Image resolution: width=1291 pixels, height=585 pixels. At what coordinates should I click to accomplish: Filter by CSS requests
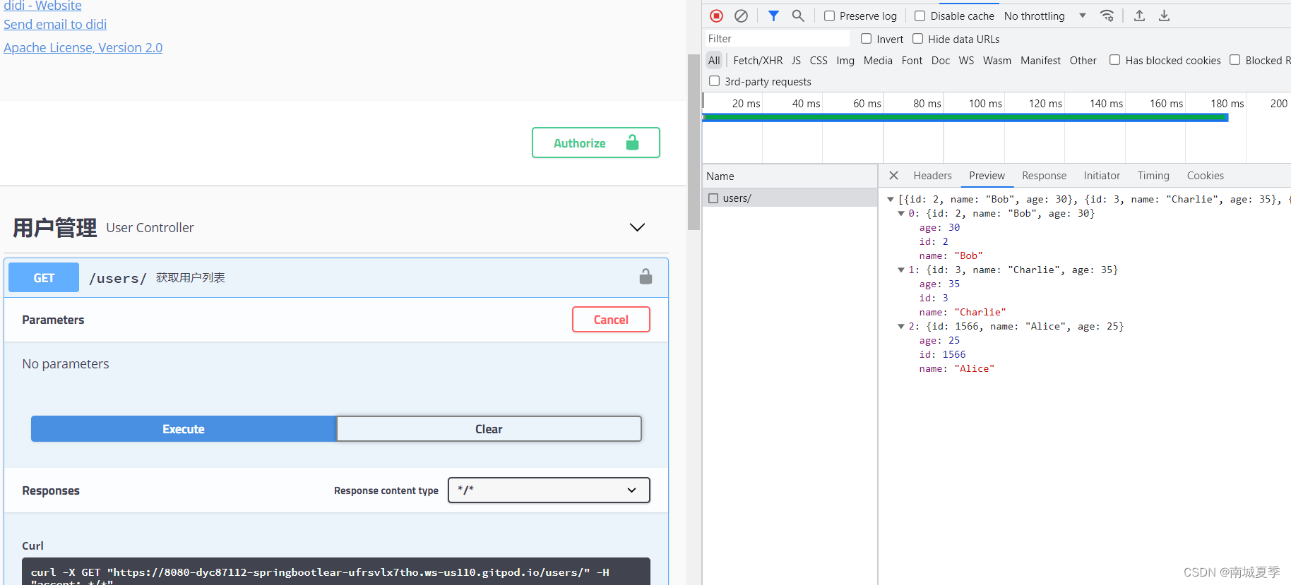click(819, 61)
